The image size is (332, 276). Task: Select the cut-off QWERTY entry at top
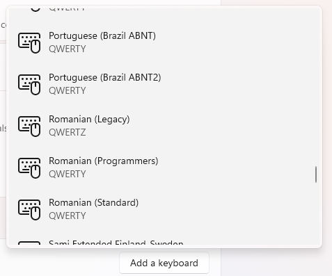point(67,9)
